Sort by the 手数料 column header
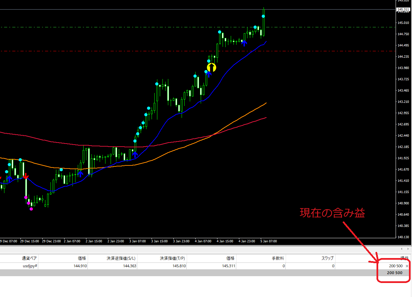This screenshot has height=297, width=412. pyautogui.click(x=278, y=258)
